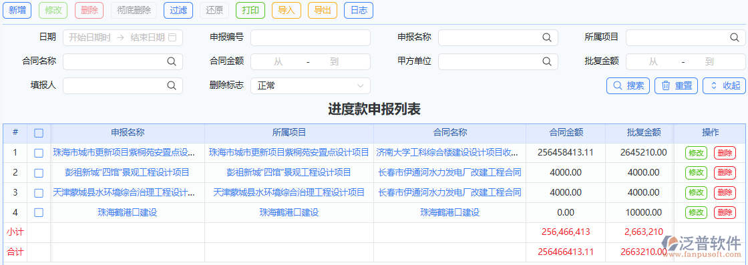The height and width of the screenshot is (265, 748).
Task: Click the 打印 toolbar button
Action: pos(250,11)
